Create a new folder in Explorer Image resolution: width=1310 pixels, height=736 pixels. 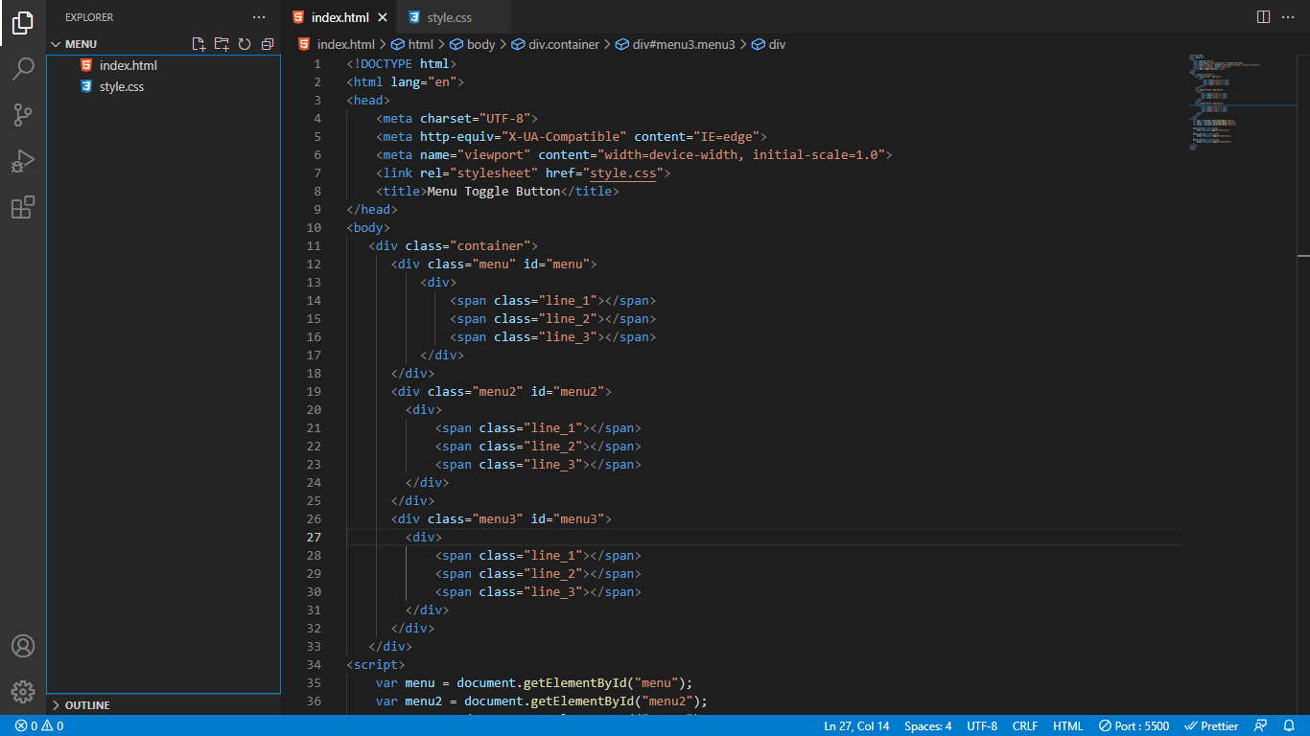pos(222,43)
